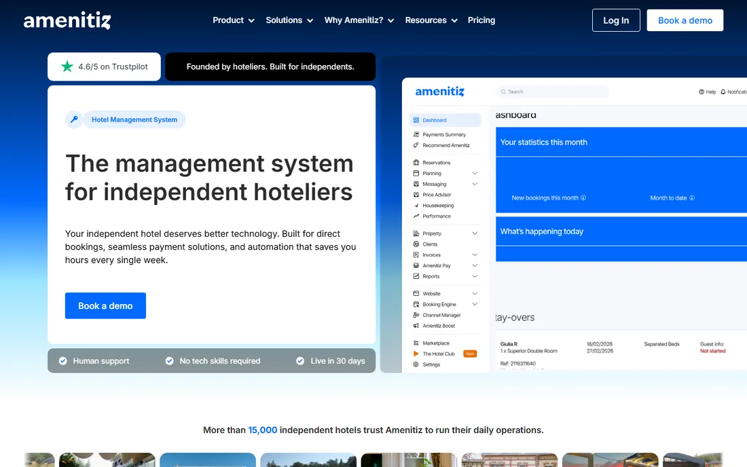Click the Giulia R reservation entry

pos(509,343)
